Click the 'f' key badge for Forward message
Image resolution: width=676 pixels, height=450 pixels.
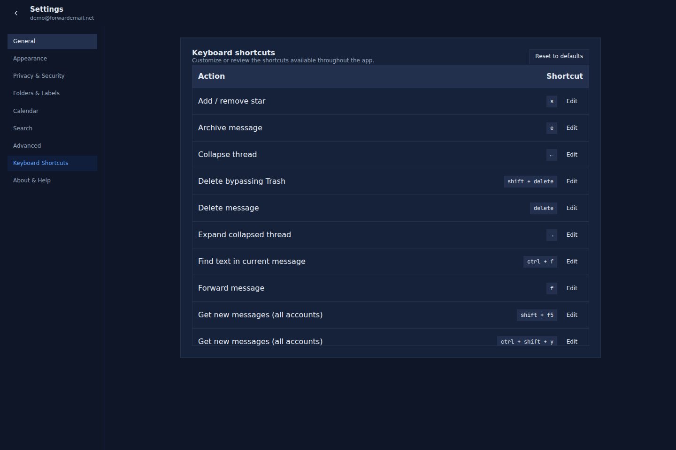tap(552, 288)
